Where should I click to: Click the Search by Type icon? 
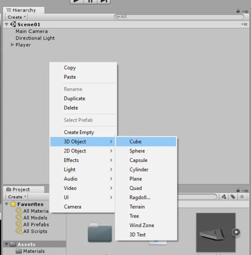[224, 197]
